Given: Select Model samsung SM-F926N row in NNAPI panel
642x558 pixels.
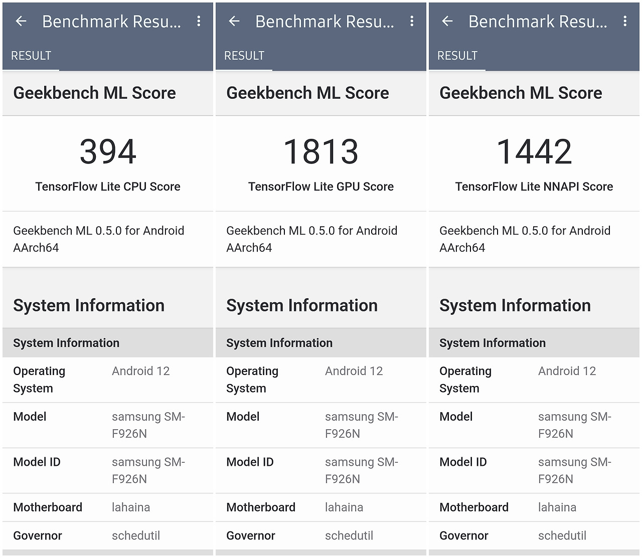Looking at the screenshot, I should 534,425.
